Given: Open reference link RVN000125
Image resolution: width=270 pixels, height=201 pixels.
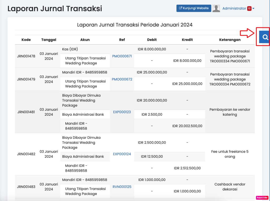Looking at the screenshot, I should (x=122, y=187).
